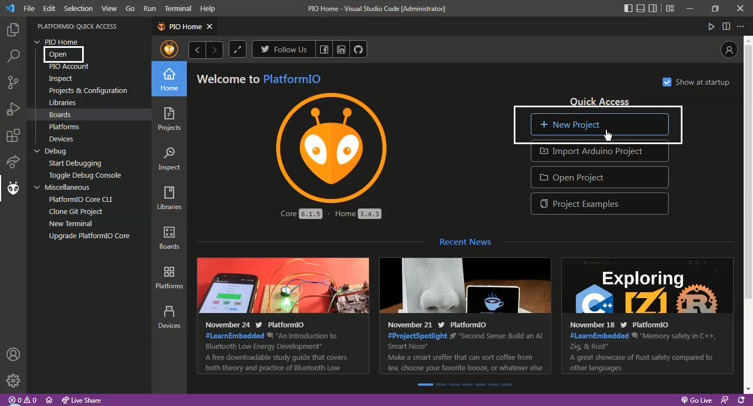Open Accounts menu in activity bar

13,354
